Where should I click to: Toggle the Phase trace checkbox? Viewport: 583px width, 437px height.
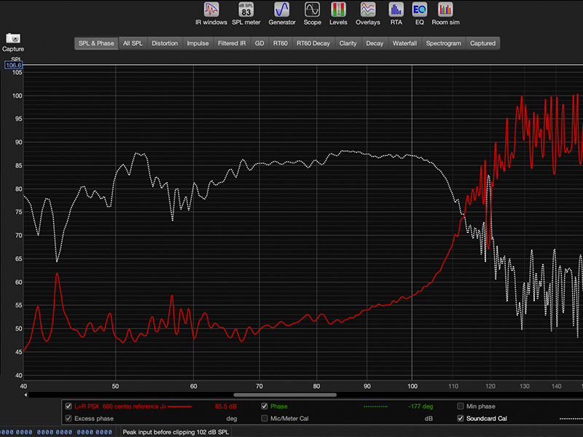[x=265, y=406]
